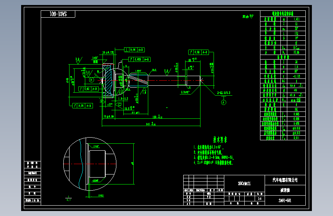The height and width of the screenshot is (216, 333).
Task: Click the scale 1:1 cell in title block
Action: tap(260, 199)
